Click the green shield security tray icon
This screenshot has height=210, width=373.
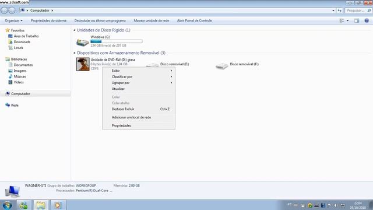click(309, 205)
